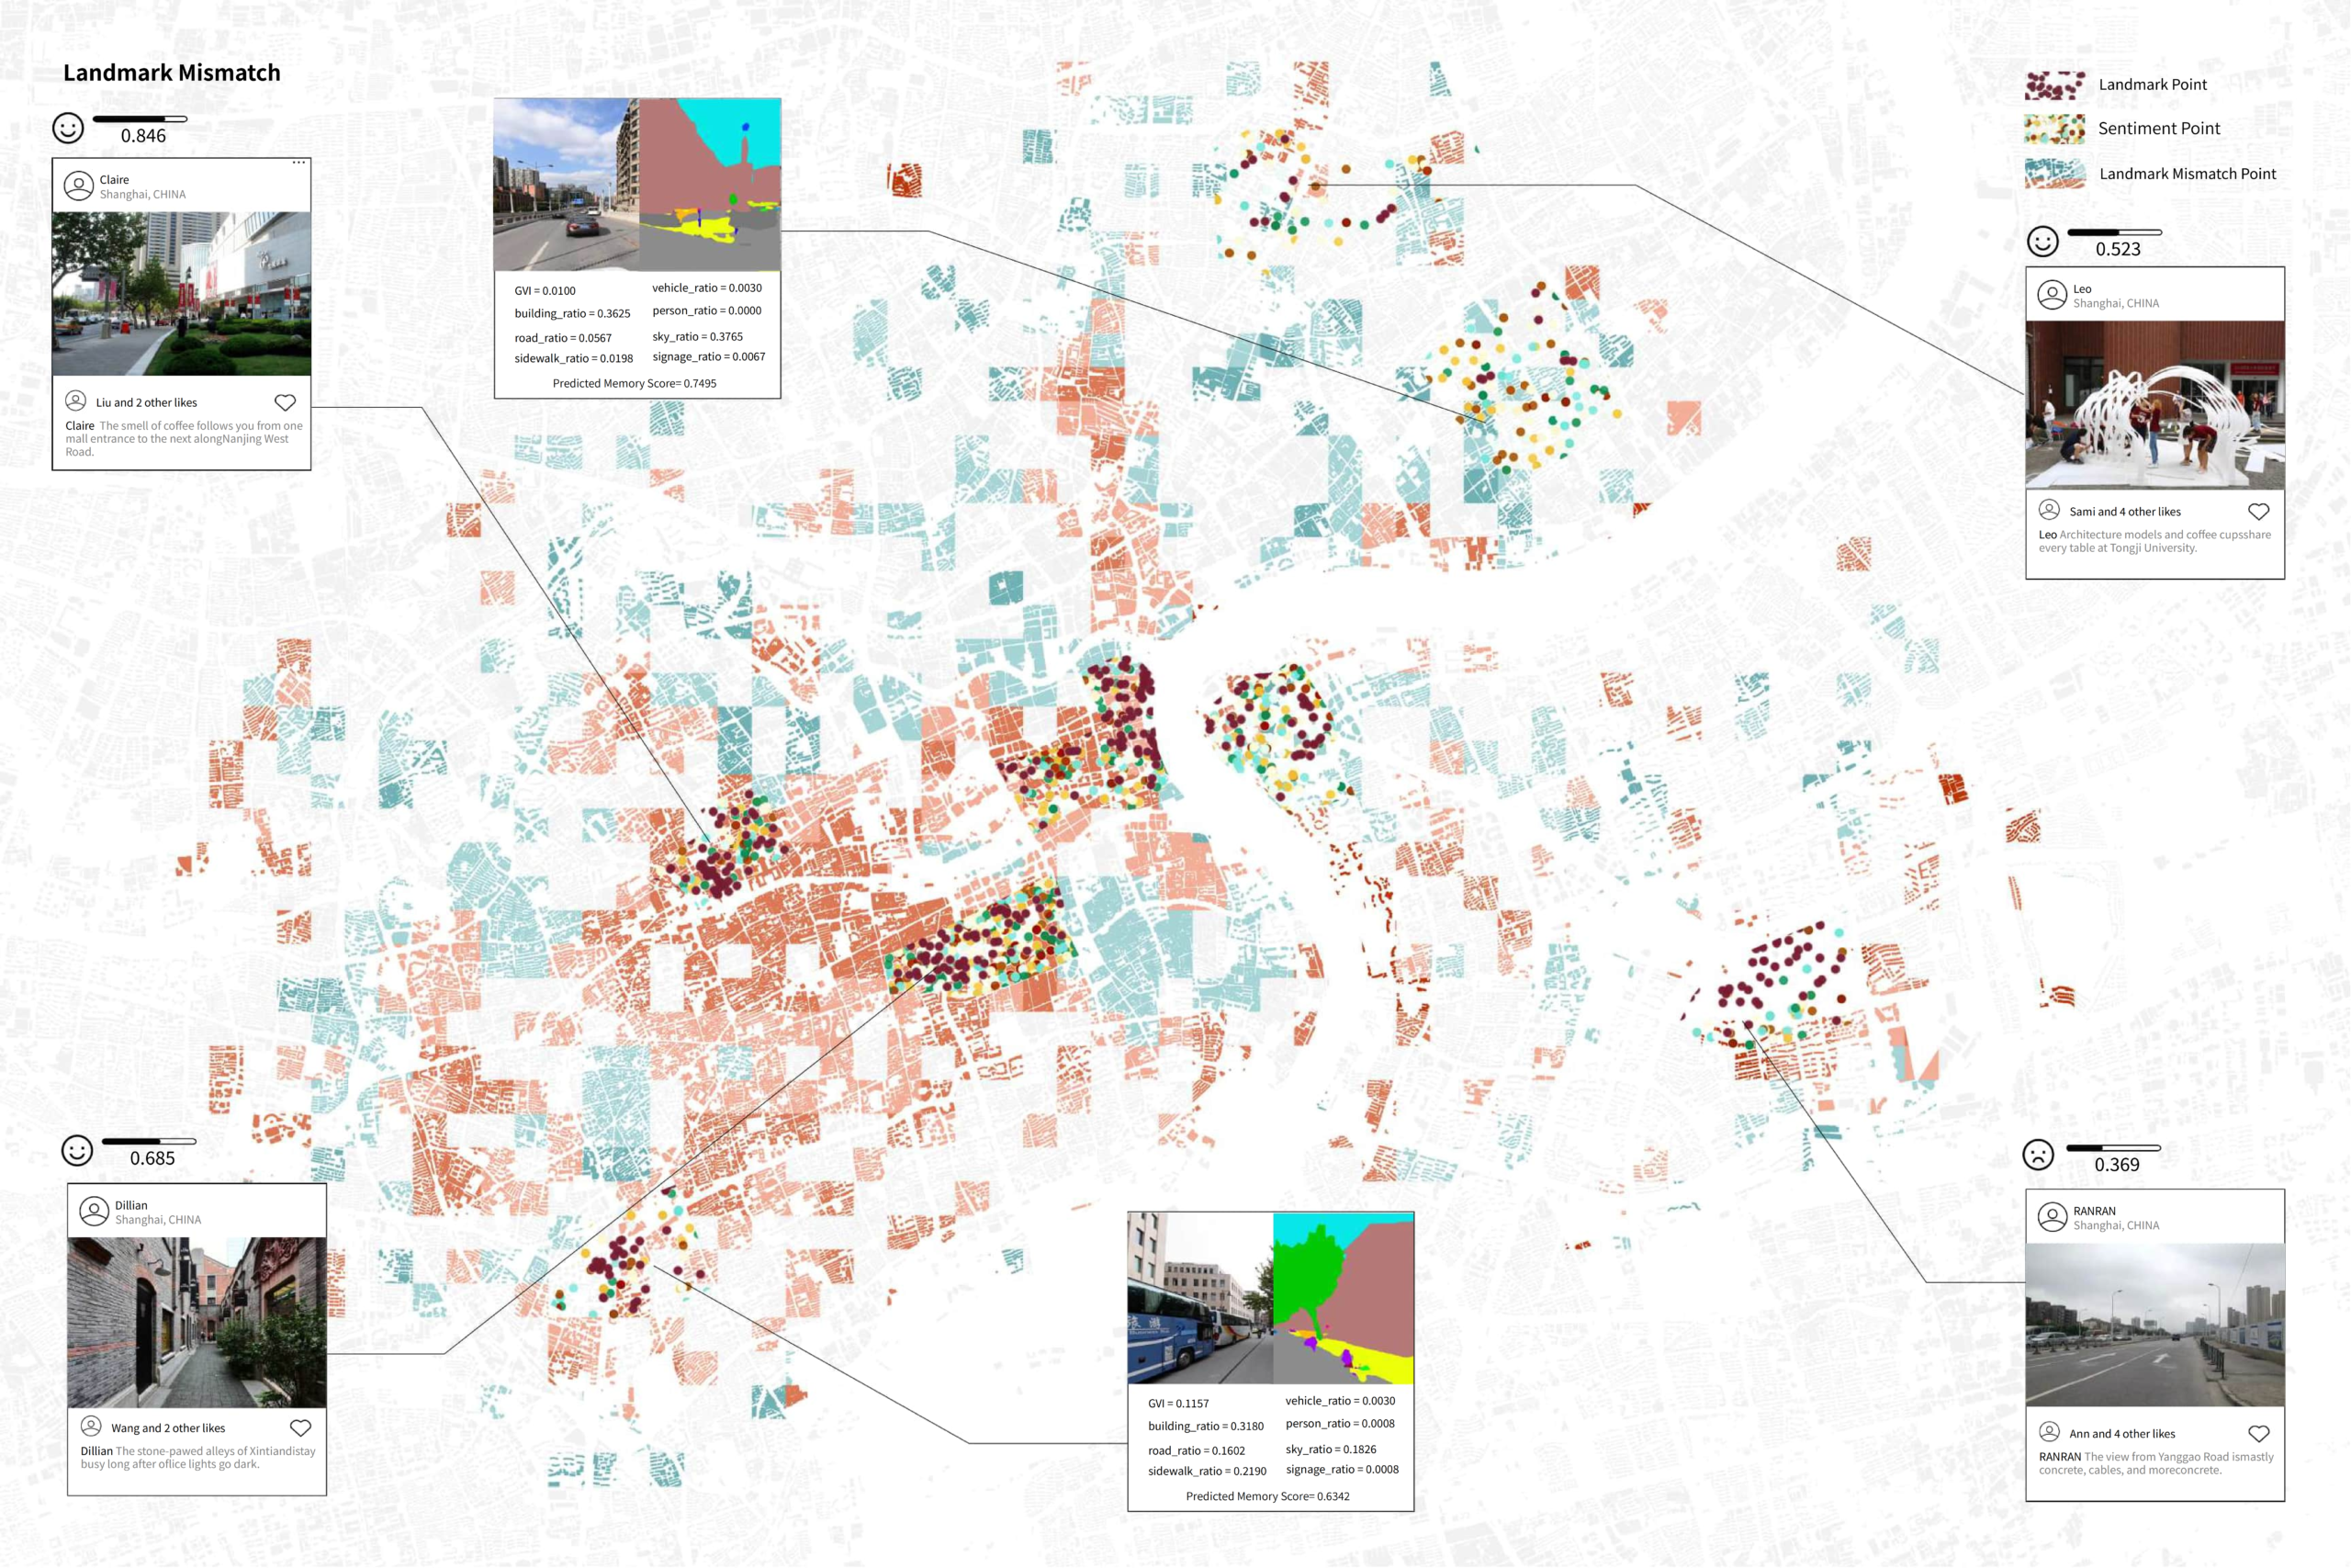The height and width of the screenshot is (1568, 2351).
Task: Like Dillian's post with the heart icon
Action: click(x=300, y=1427)
